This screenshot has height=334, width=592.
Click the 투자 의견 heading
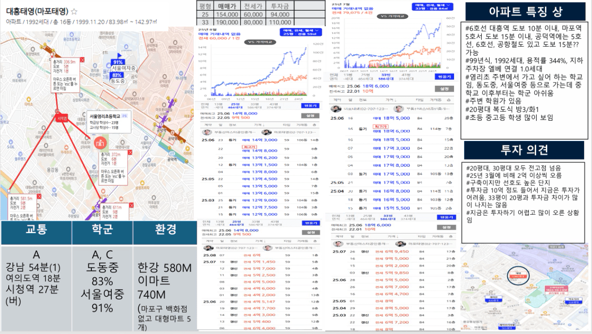tap(525, 150)
